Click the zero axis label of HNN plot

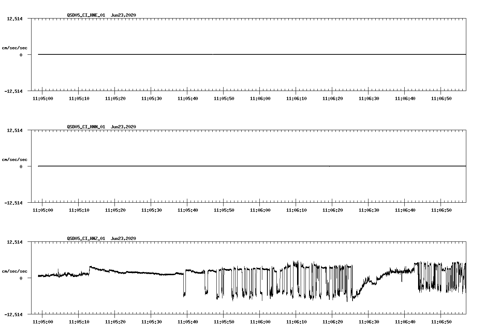point(21,167)
